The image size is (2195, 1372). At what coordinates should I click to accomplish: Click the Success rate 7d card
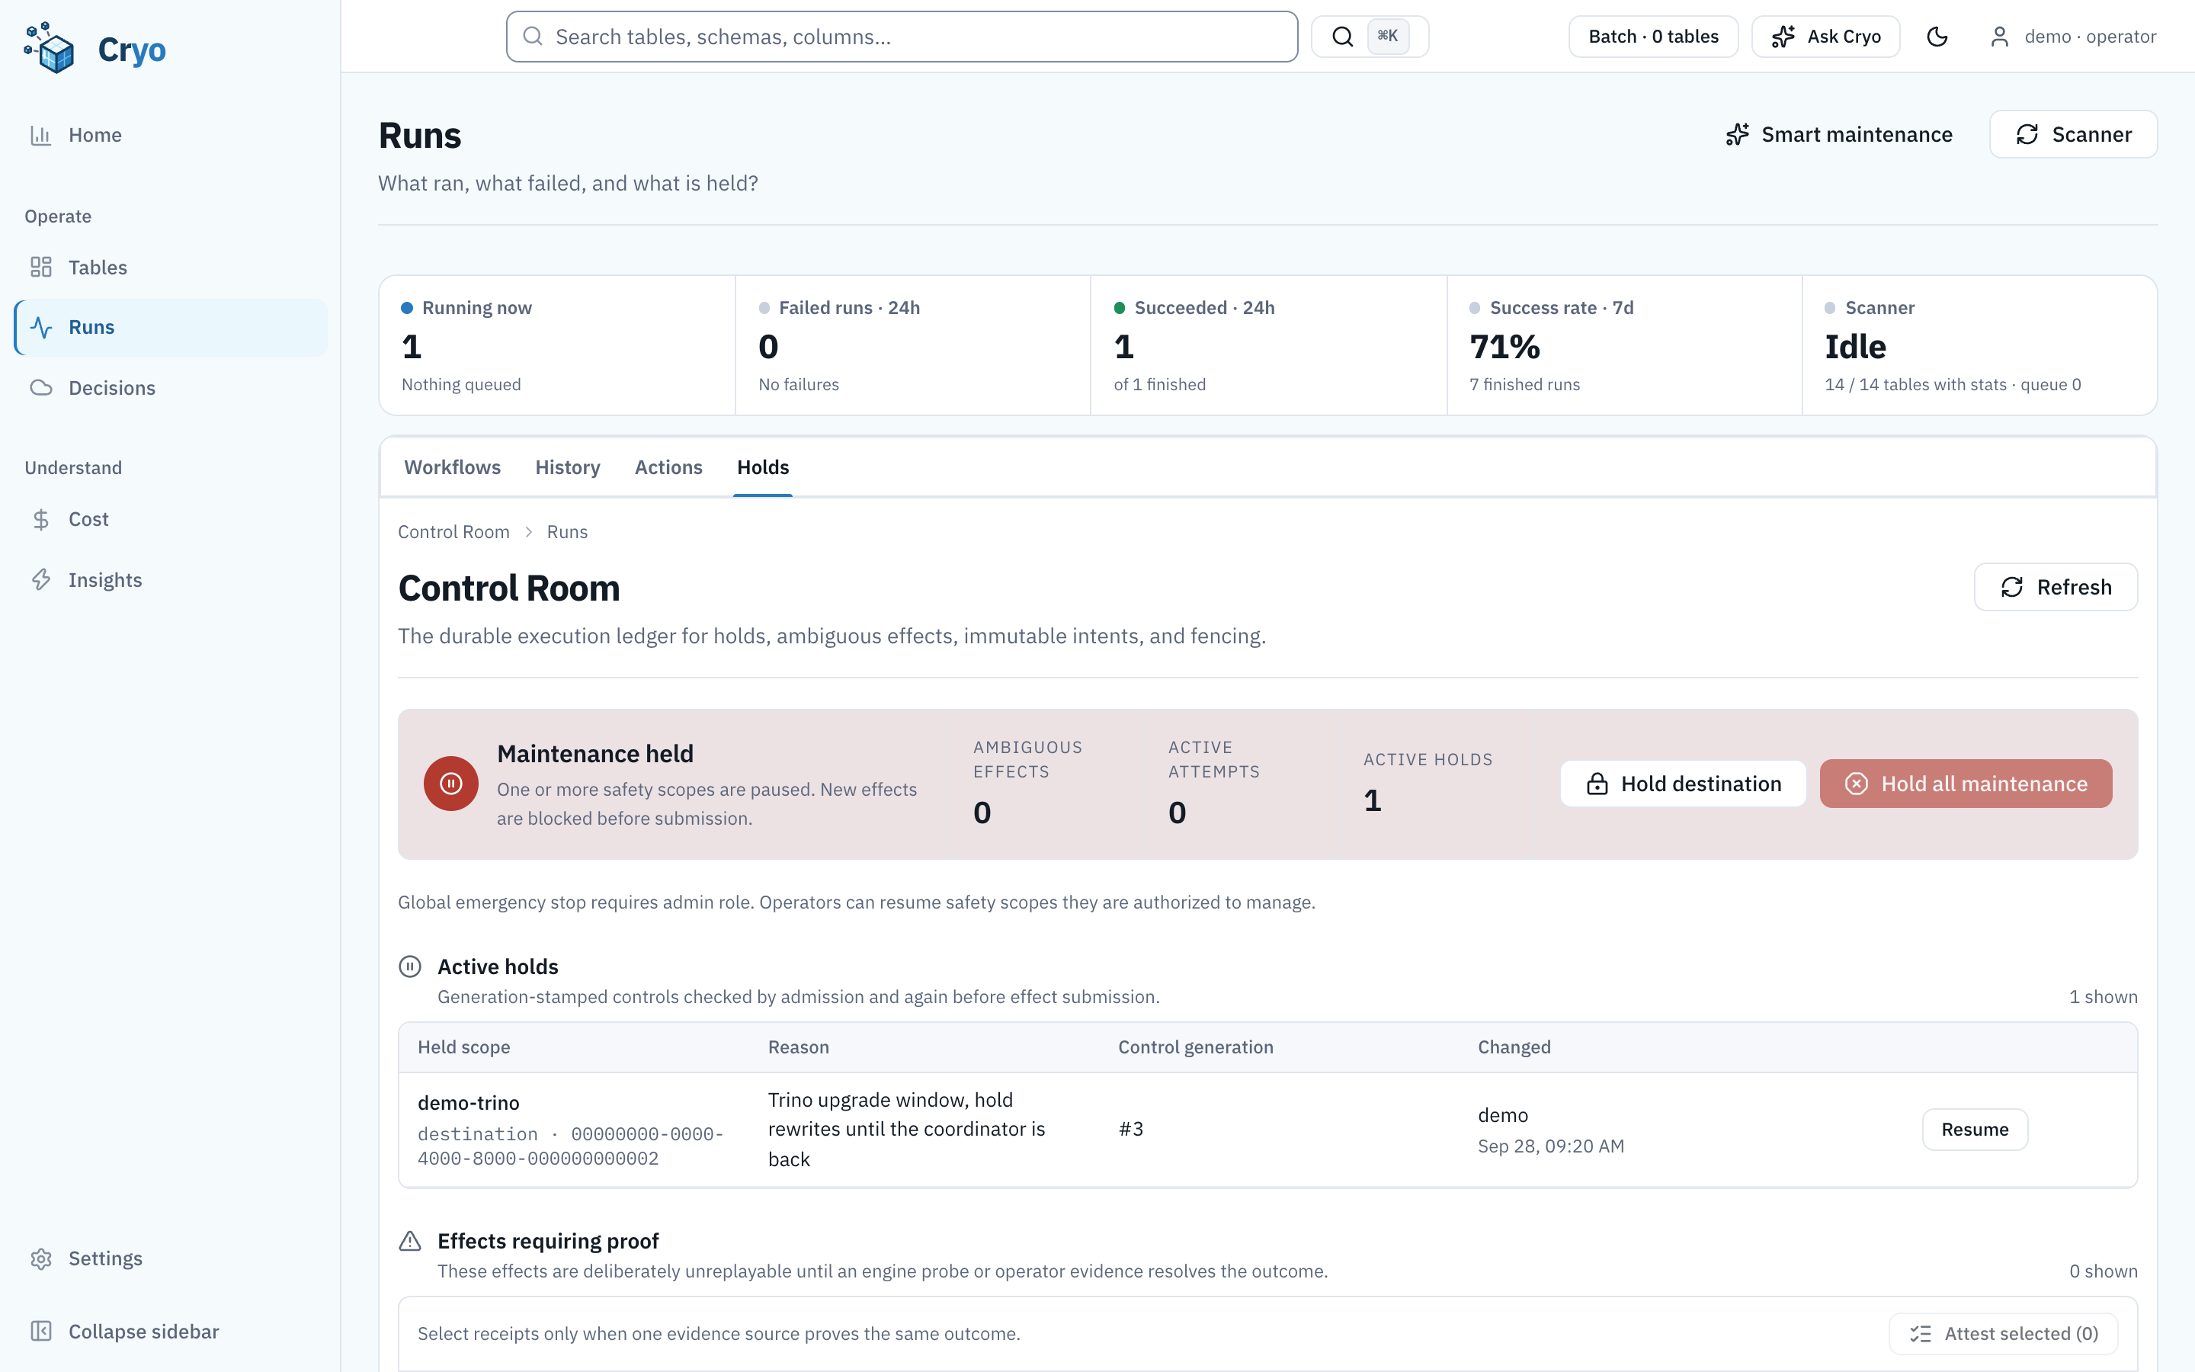point(1623,346)
